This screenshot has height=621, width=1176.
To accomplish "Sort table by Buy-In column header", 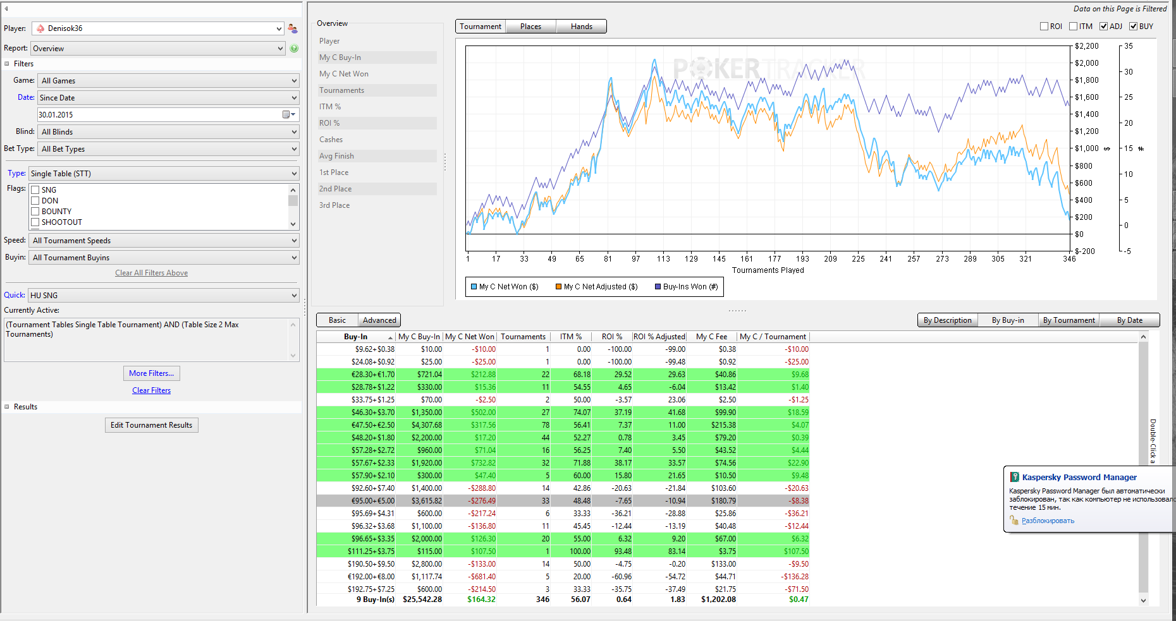I will click(x=356, y=337).
